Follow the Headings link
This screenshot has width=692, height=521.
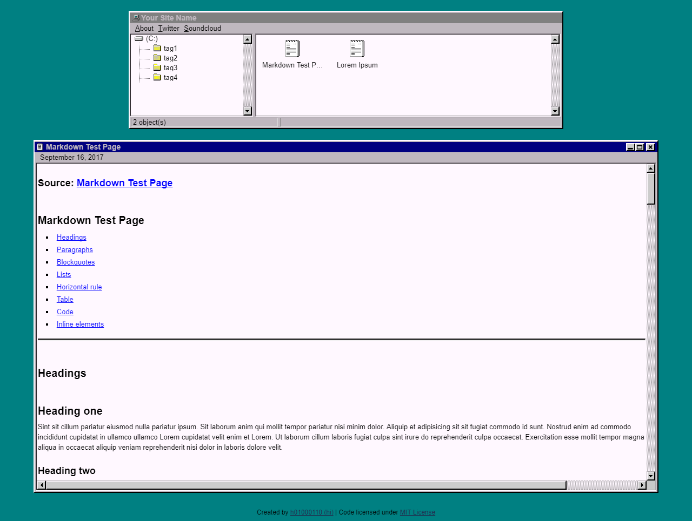coord(71,237)
